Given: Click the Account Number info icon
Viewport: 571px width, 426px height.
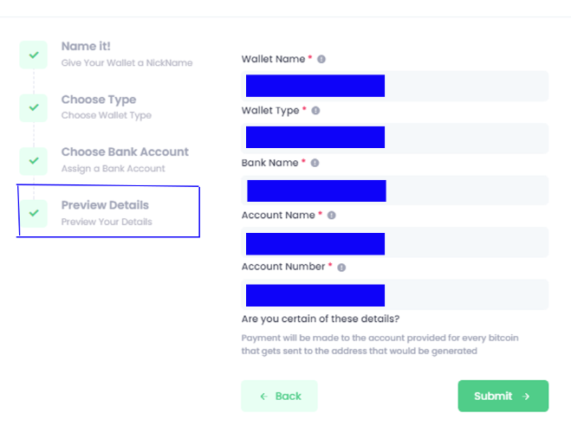Looking at the screenshot, I should (341, 268).
